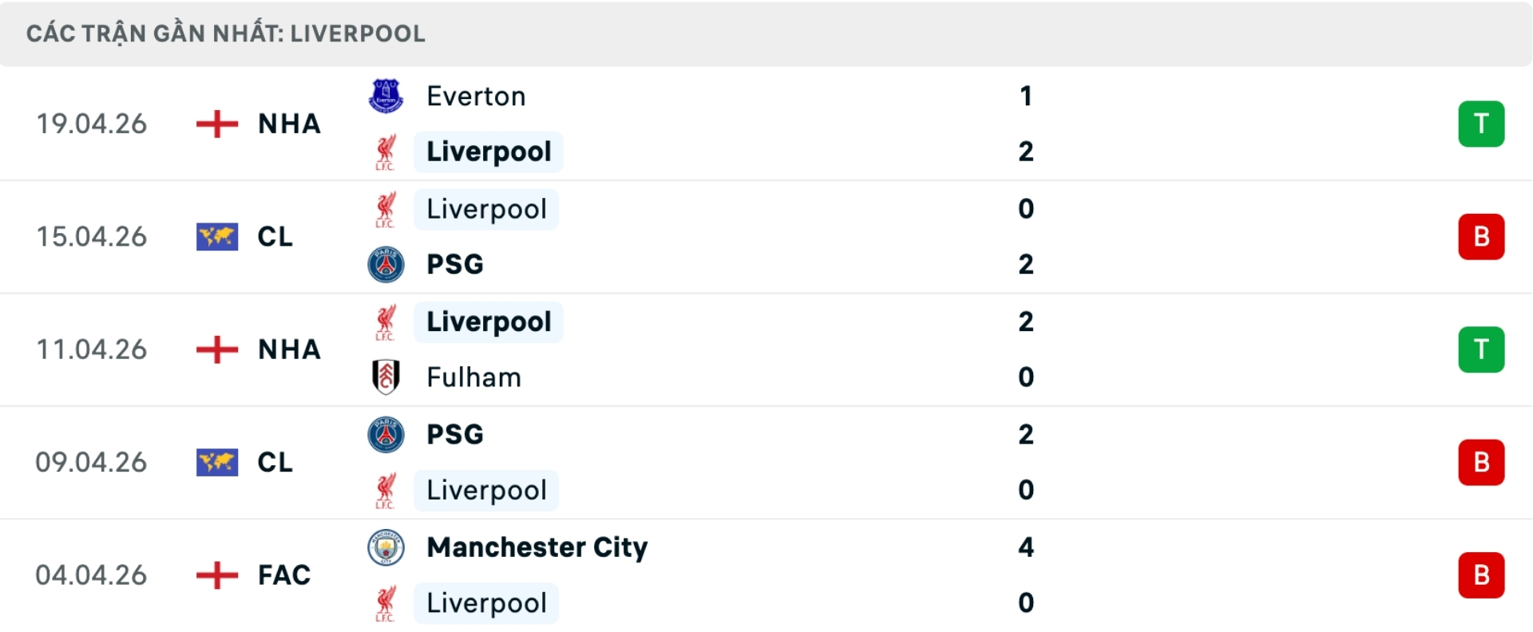Click highlighted Liverpool in the Fulham match
The height and width of the screenshot is (632, 1533).
[489, 322]
